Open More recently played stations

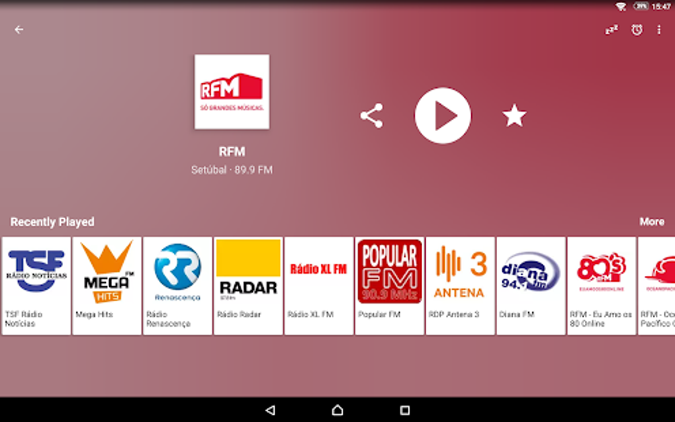(x=652, y=222)
